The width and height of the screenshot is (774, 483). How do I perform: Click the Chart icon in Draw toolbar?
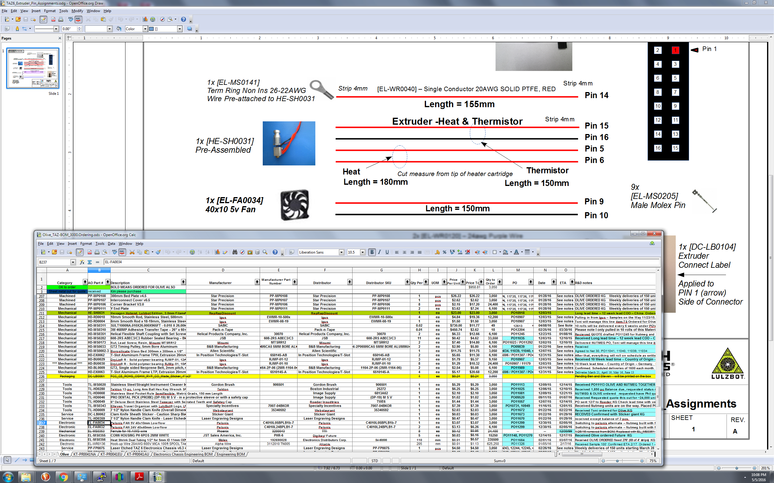[x=145, y=20]
